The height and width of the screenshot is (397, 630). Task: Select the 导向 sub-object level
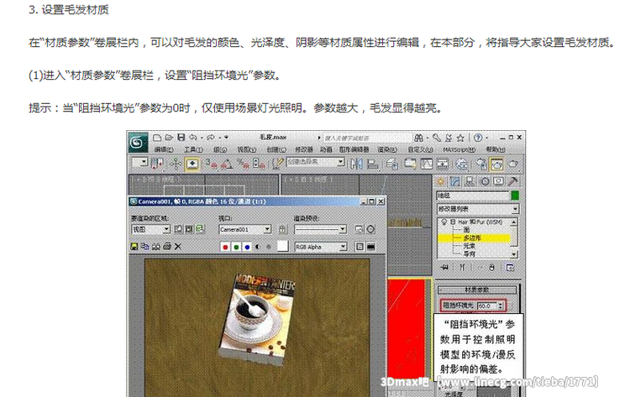tap(470, 253)
